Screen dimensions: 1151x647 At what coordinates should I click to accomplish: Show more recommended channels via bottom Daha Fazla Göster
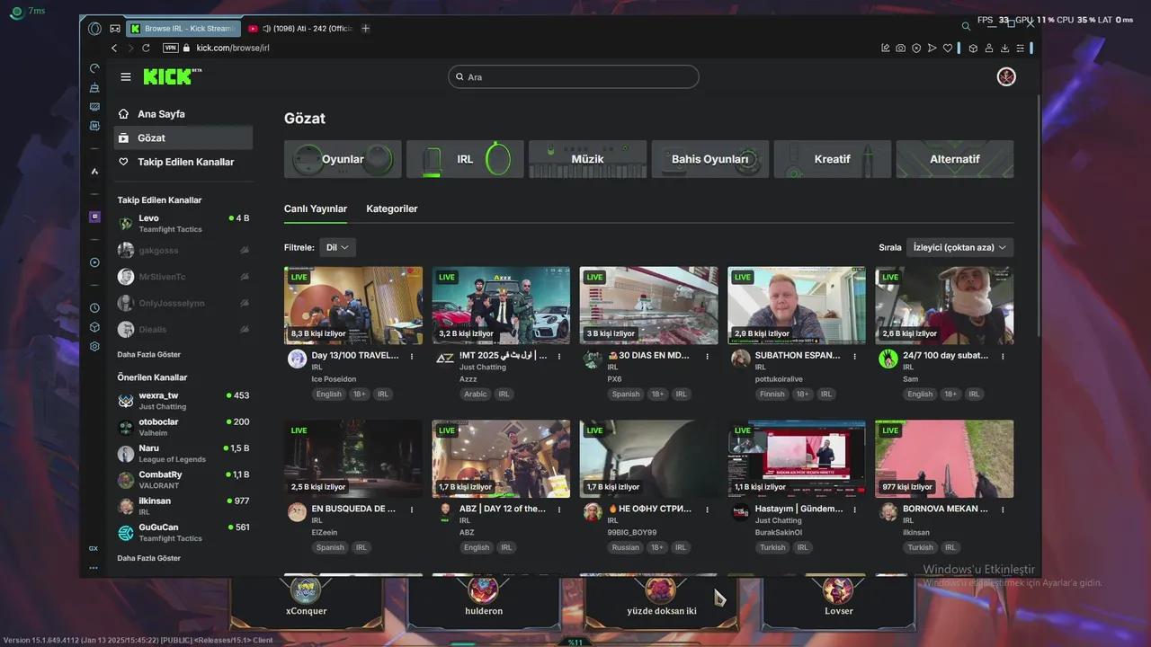[149, 558]
